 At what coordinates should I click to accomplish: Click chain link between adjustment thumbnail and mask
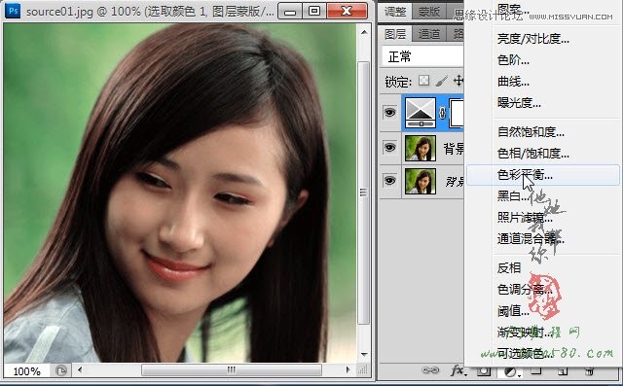(x=442, y=113)
